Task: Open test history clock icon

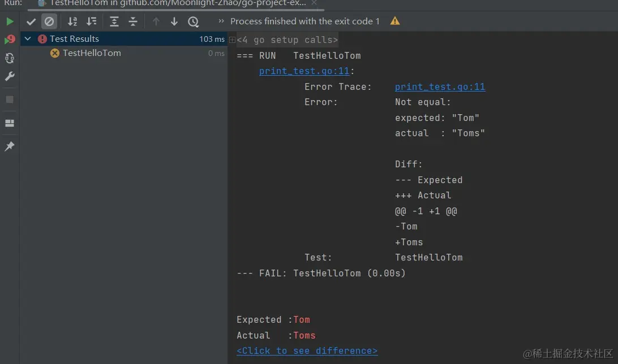Action: pos(193,21)
